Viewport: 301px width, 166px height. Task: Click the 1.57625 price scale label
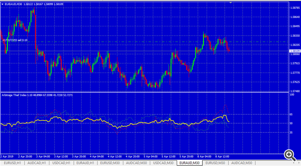pos(295,82)
